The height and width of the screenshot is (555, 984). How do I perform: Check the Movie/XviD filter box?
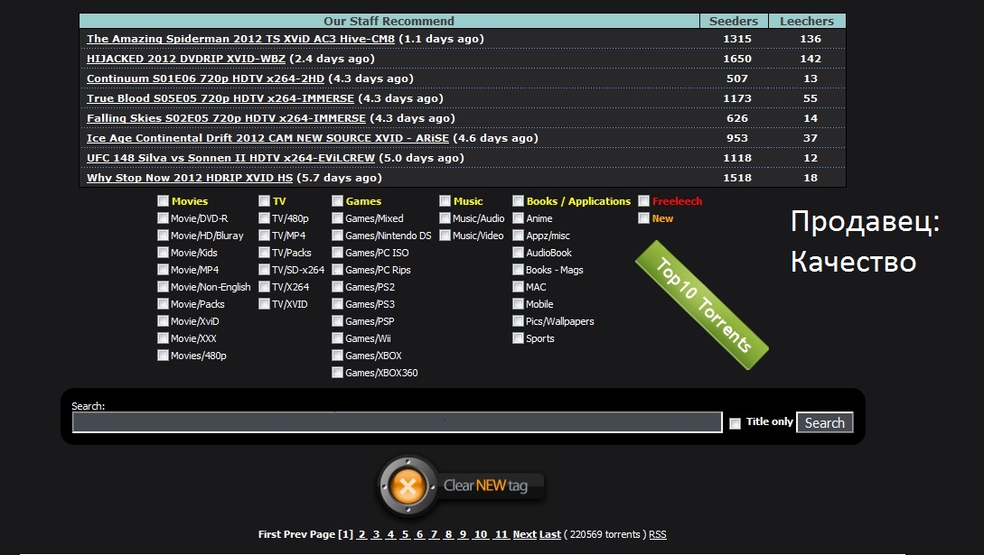tap(164, 320)
